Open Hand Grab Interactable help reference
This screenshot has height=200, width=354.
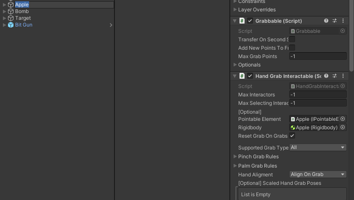pos(326,76)
